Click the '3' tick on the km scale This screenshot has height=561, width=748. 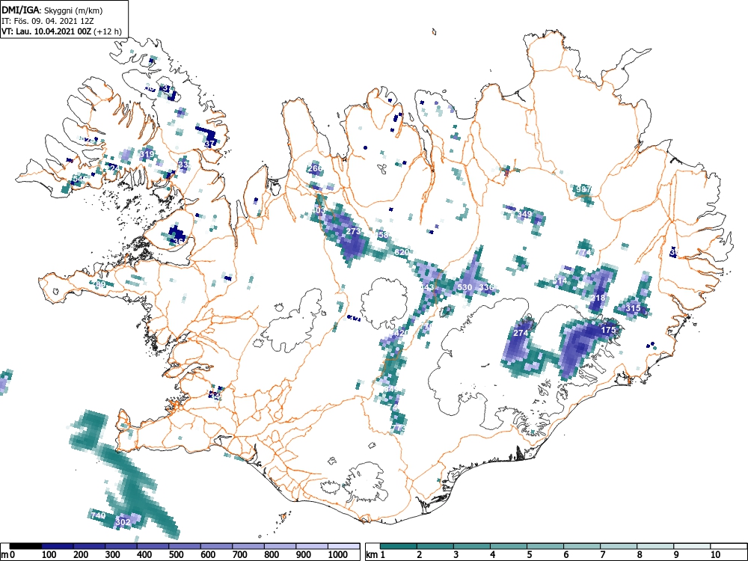pos(456,555)
